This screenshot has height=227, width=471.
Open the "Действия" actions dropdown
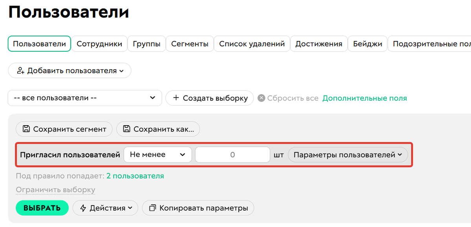(x=105, y=208)
